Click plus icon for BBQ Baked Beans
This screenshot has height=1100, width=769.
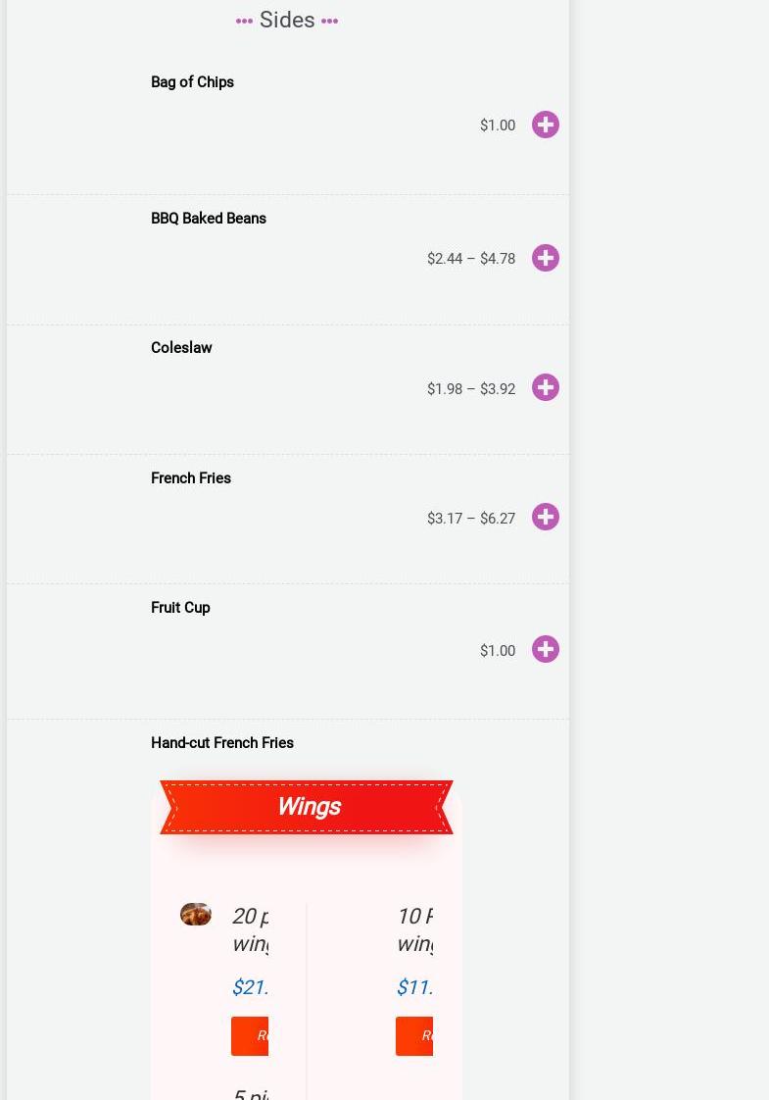(546, 258)
